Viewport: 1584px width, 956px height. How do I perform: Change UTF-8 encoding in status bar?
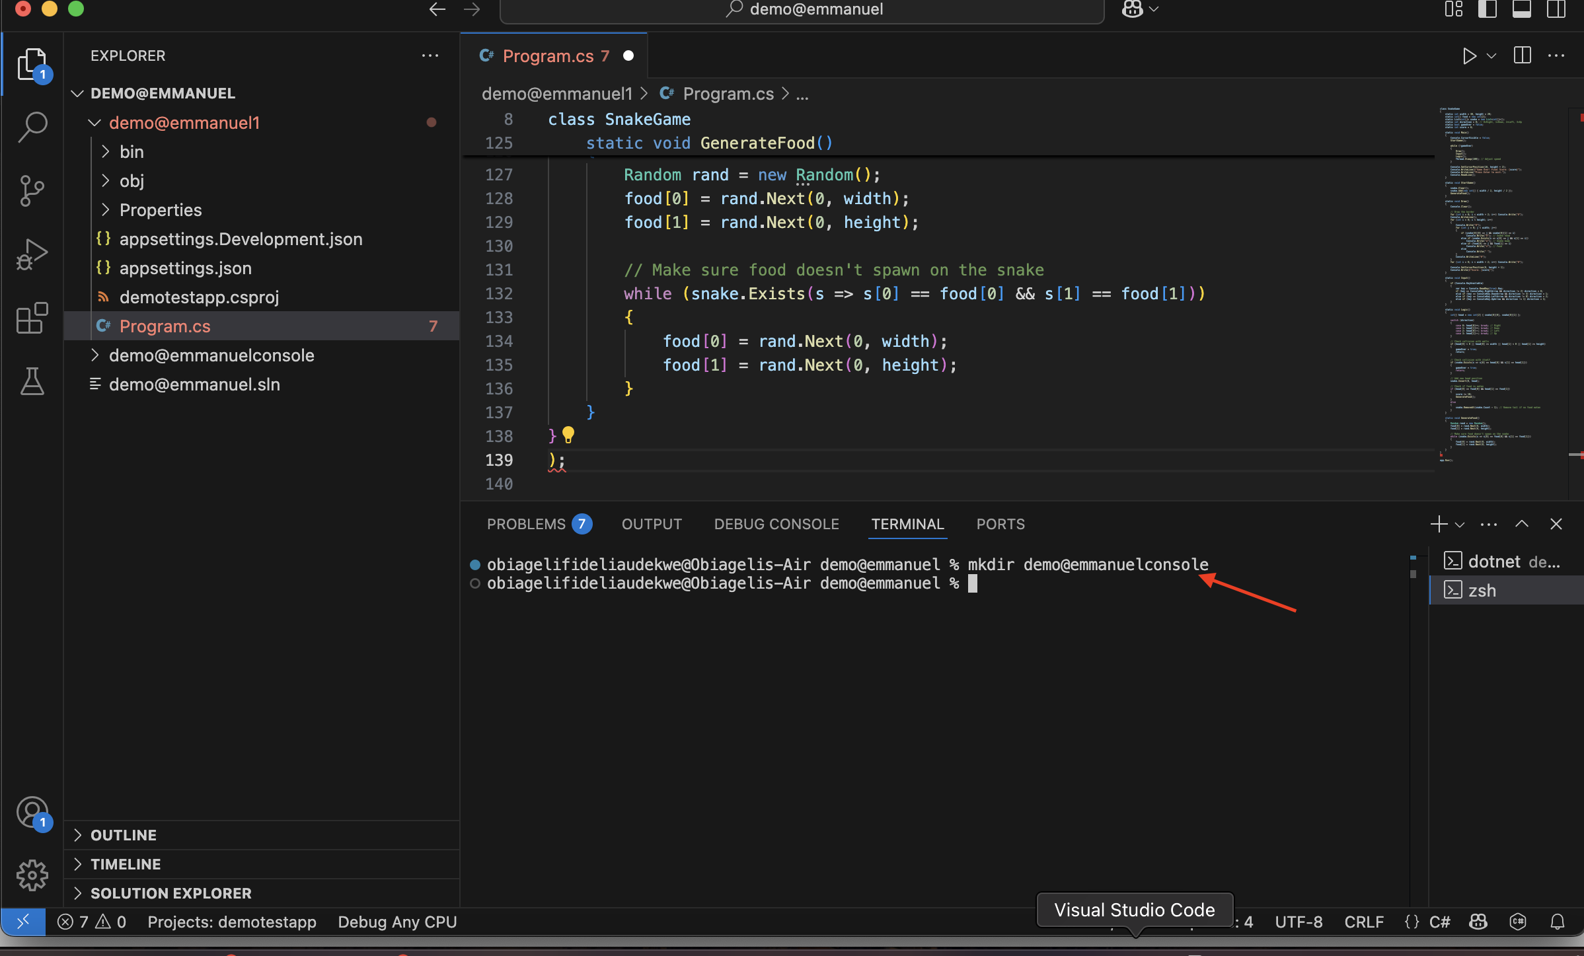point(1299,922)
